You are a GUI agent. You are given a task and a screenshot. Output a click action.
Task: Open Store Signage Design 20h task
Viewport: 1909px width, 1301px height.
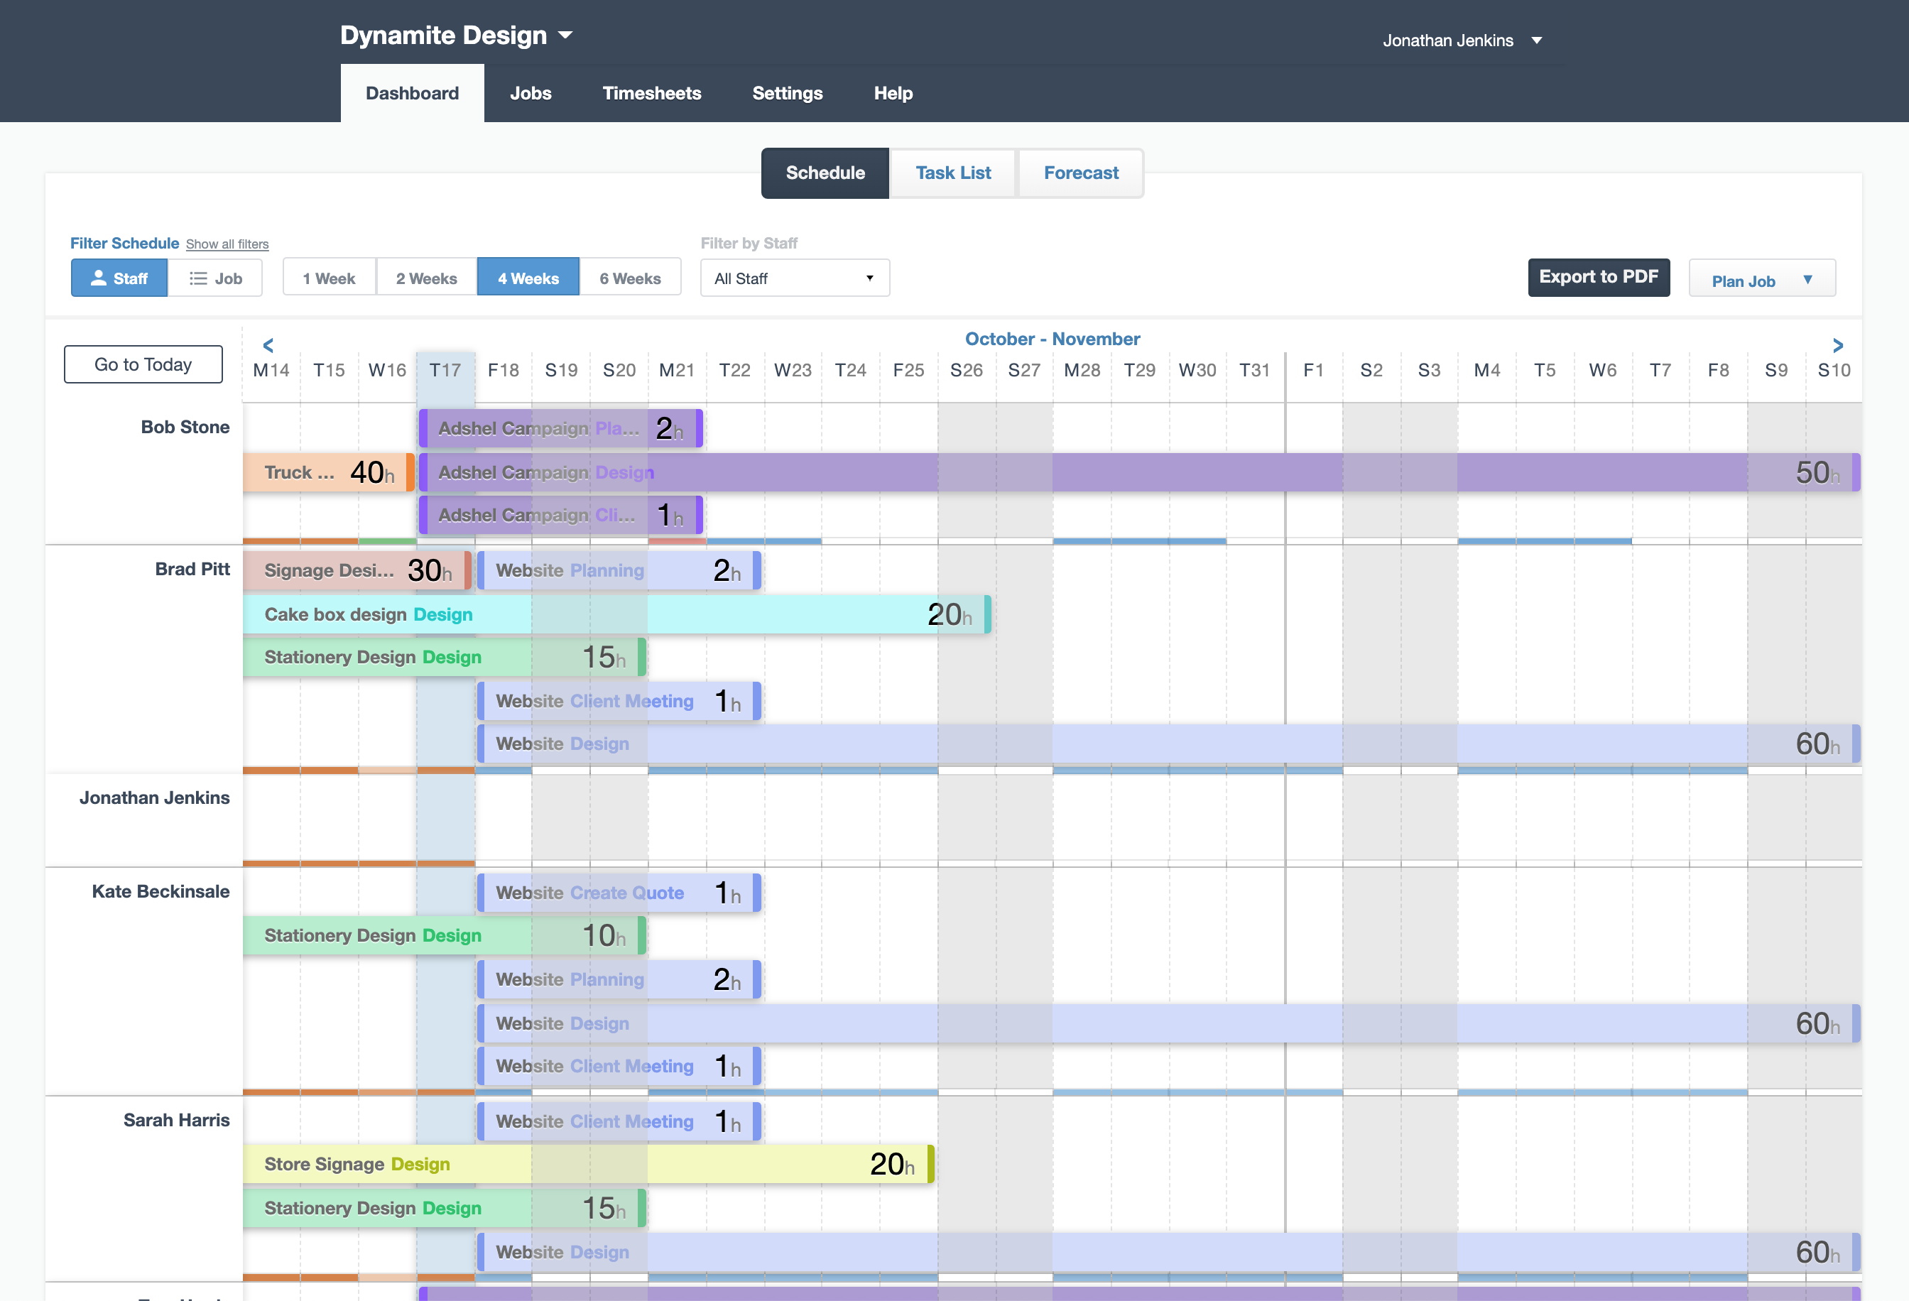pyautogui.click(x=587, y=1164)
